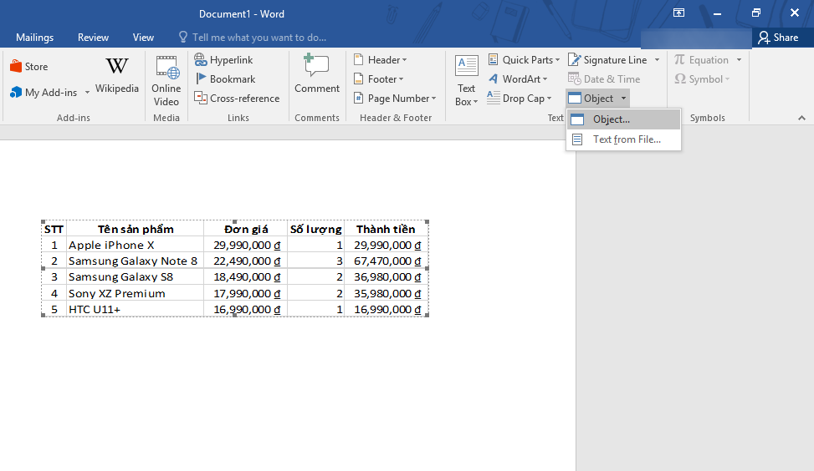Choose Text from File... menu entry
Viewport: 814px width, 471px height.
pyautogui.click(x=623, y=139)
